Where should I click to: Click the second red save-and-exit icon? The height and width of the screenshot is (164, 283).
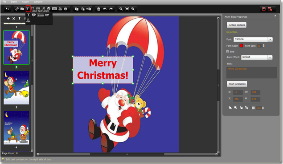270,9
